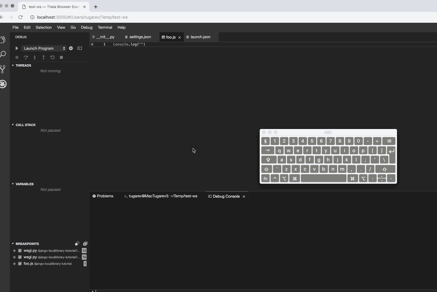Click the Step Over debug icon
The image size is (437, 292).
(x=26, y=57)
